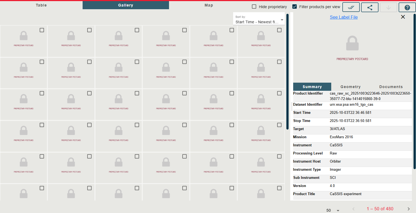Screen dimensions: 416x213
Task: Tick checkbox on first-row, third-column postcard
Action: coord(137,30)
